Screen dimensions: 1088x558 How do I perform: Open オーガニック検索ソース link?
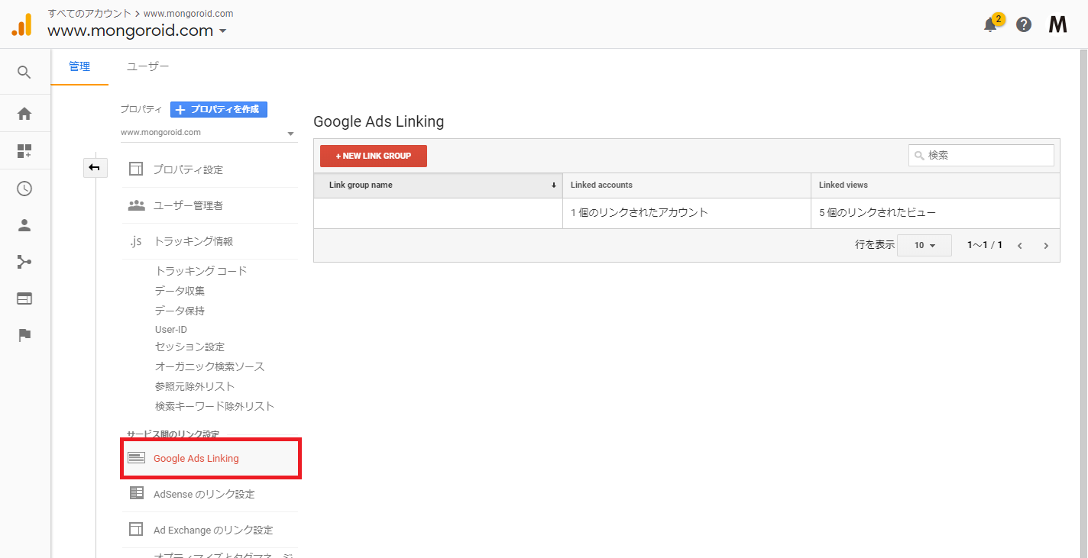tap(209, 366)
